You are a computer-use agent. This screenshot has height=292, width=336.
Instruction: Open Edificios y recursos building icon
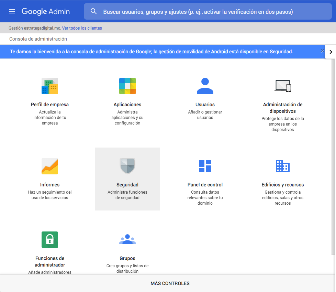point(283,166)
